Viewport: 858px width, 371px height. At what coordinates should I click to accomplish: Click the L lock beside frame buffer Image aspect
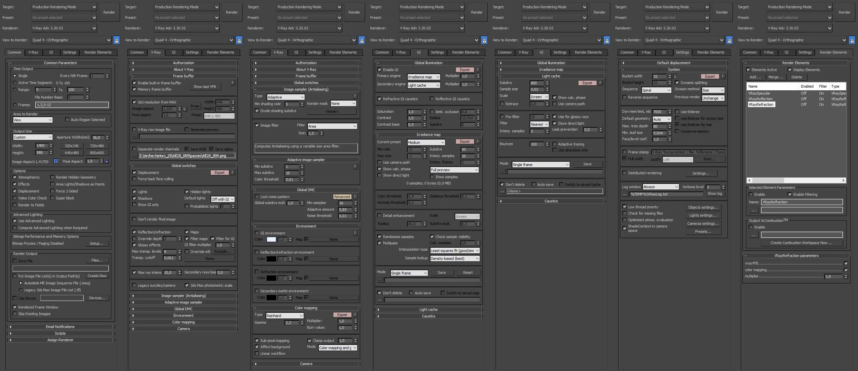(185, 109)
